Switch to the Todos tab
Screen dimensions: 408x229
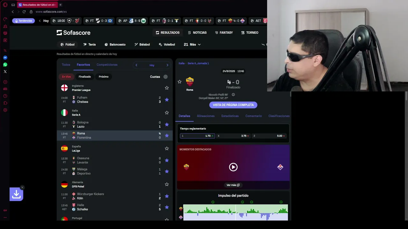click(x=66, y=65)
